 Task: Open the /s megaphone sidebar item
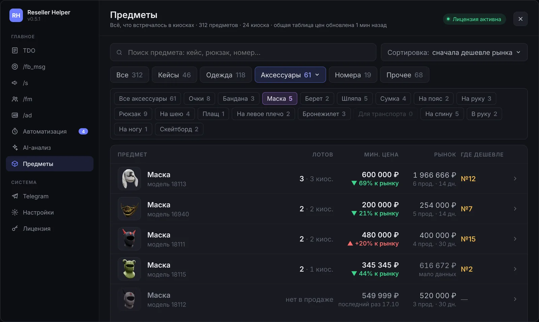tap(50, 83)
